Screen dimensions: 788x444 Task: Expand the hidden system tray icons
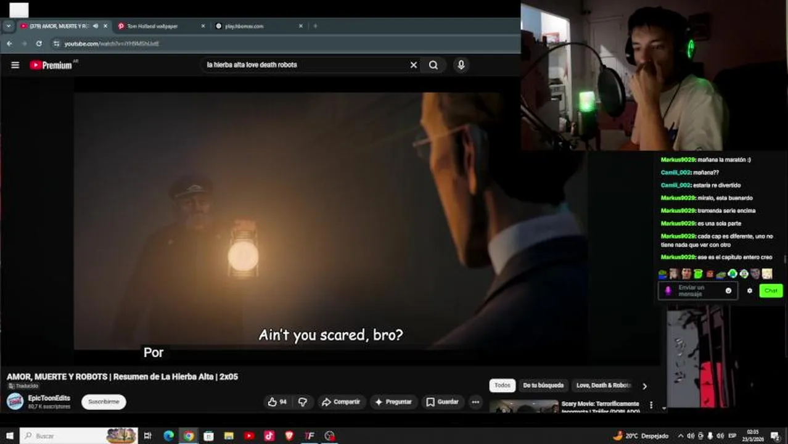[x=681, y=436]
